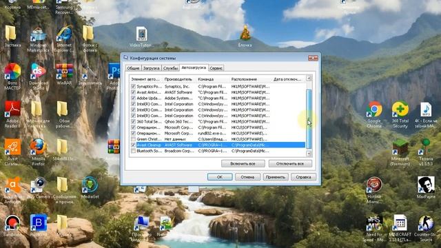Viewport: 441px width, 248px height.
Task: Open Adobe Reader desktop shortcut
Action: pos(12,114)
